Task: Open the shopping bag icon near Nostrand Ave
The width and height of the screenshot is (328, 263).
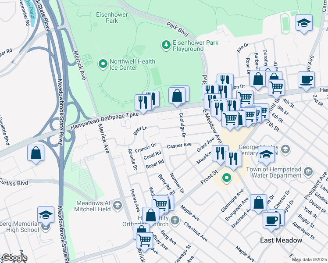Action: click(259, 203)
